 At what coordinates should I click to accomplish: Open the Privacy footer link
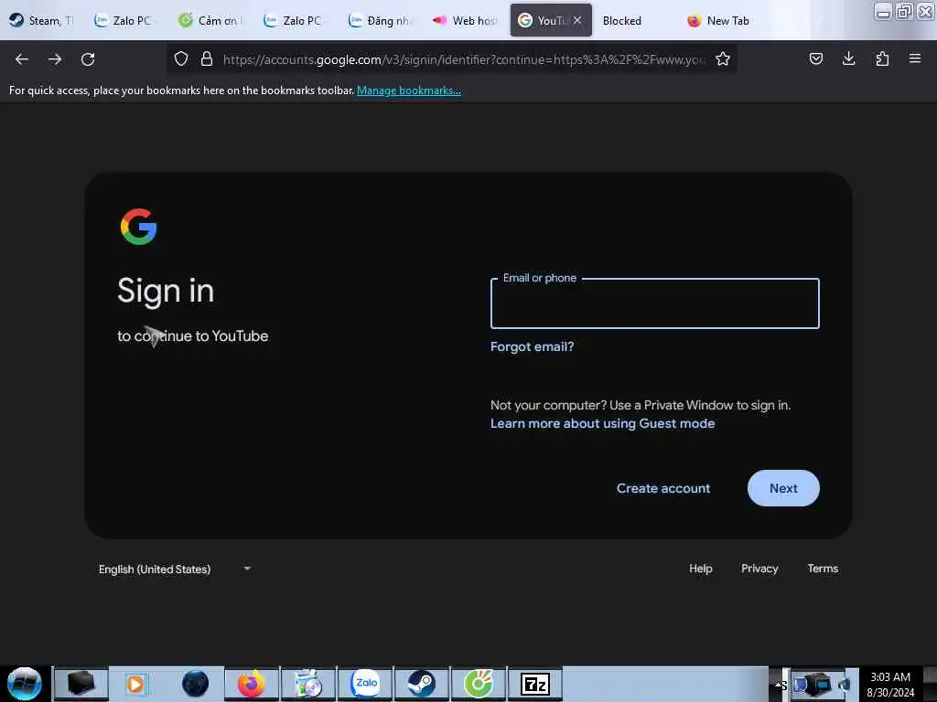point(759,569)
